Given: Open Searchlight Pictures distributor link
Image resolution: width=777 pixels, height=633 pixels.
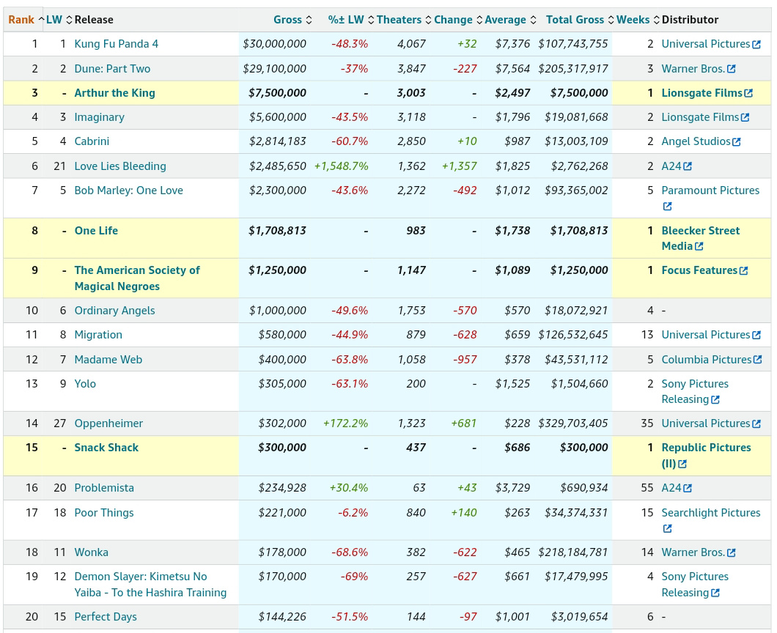Looking at the screenshot, I should click(x=710, y=513).
